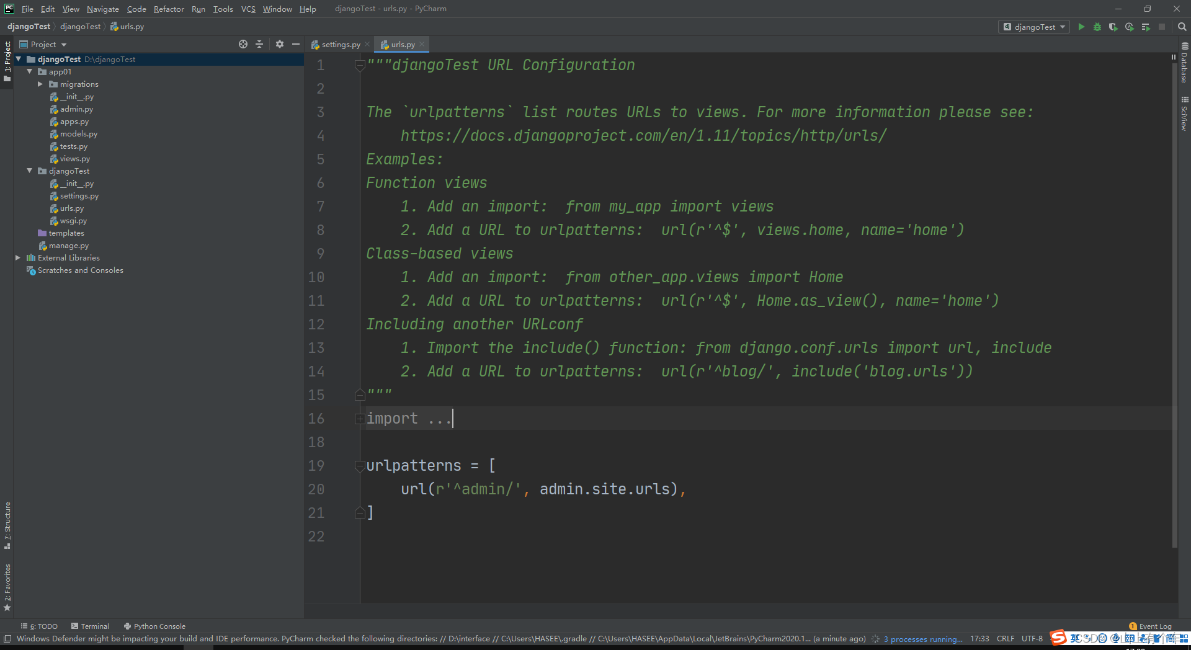Expand the migrations folder

40,84
